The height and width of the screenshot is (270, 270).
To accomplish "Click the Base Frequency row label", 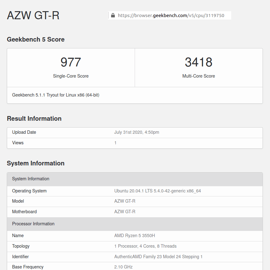I will coord(28,267).
